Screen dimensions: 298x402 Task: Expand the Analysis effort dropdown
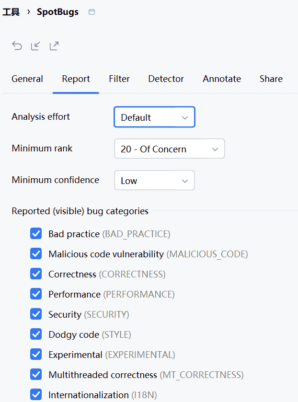(x=154, y=117)
